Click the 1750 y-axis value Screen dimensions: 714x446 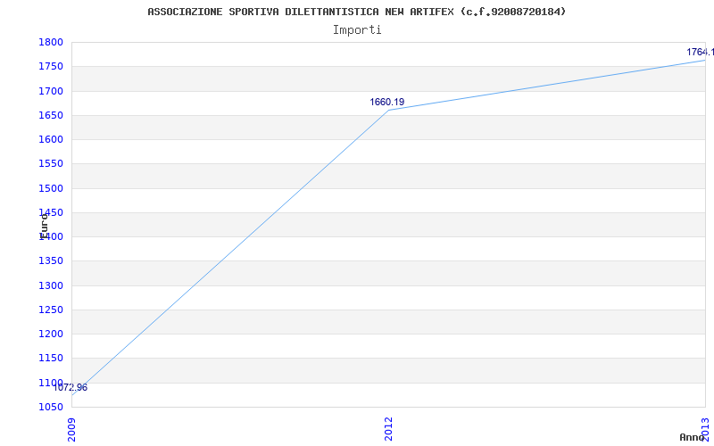[x=51, y=66]
